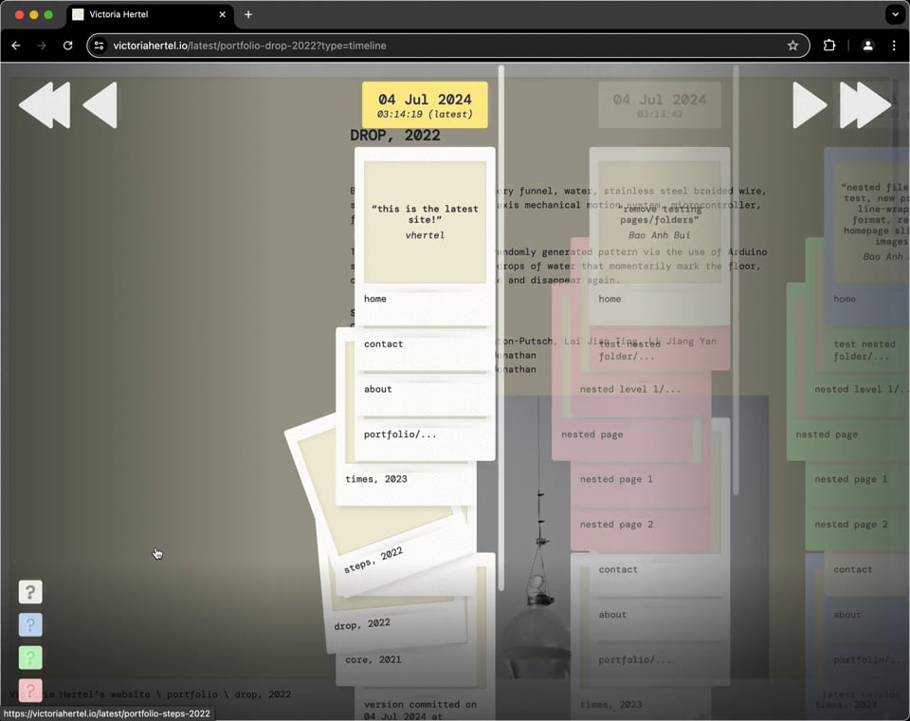The height and width of the screenshot is (721, 910).
Task: Click the vertical scrollbar beside latest column
Action: pos(500,327)
